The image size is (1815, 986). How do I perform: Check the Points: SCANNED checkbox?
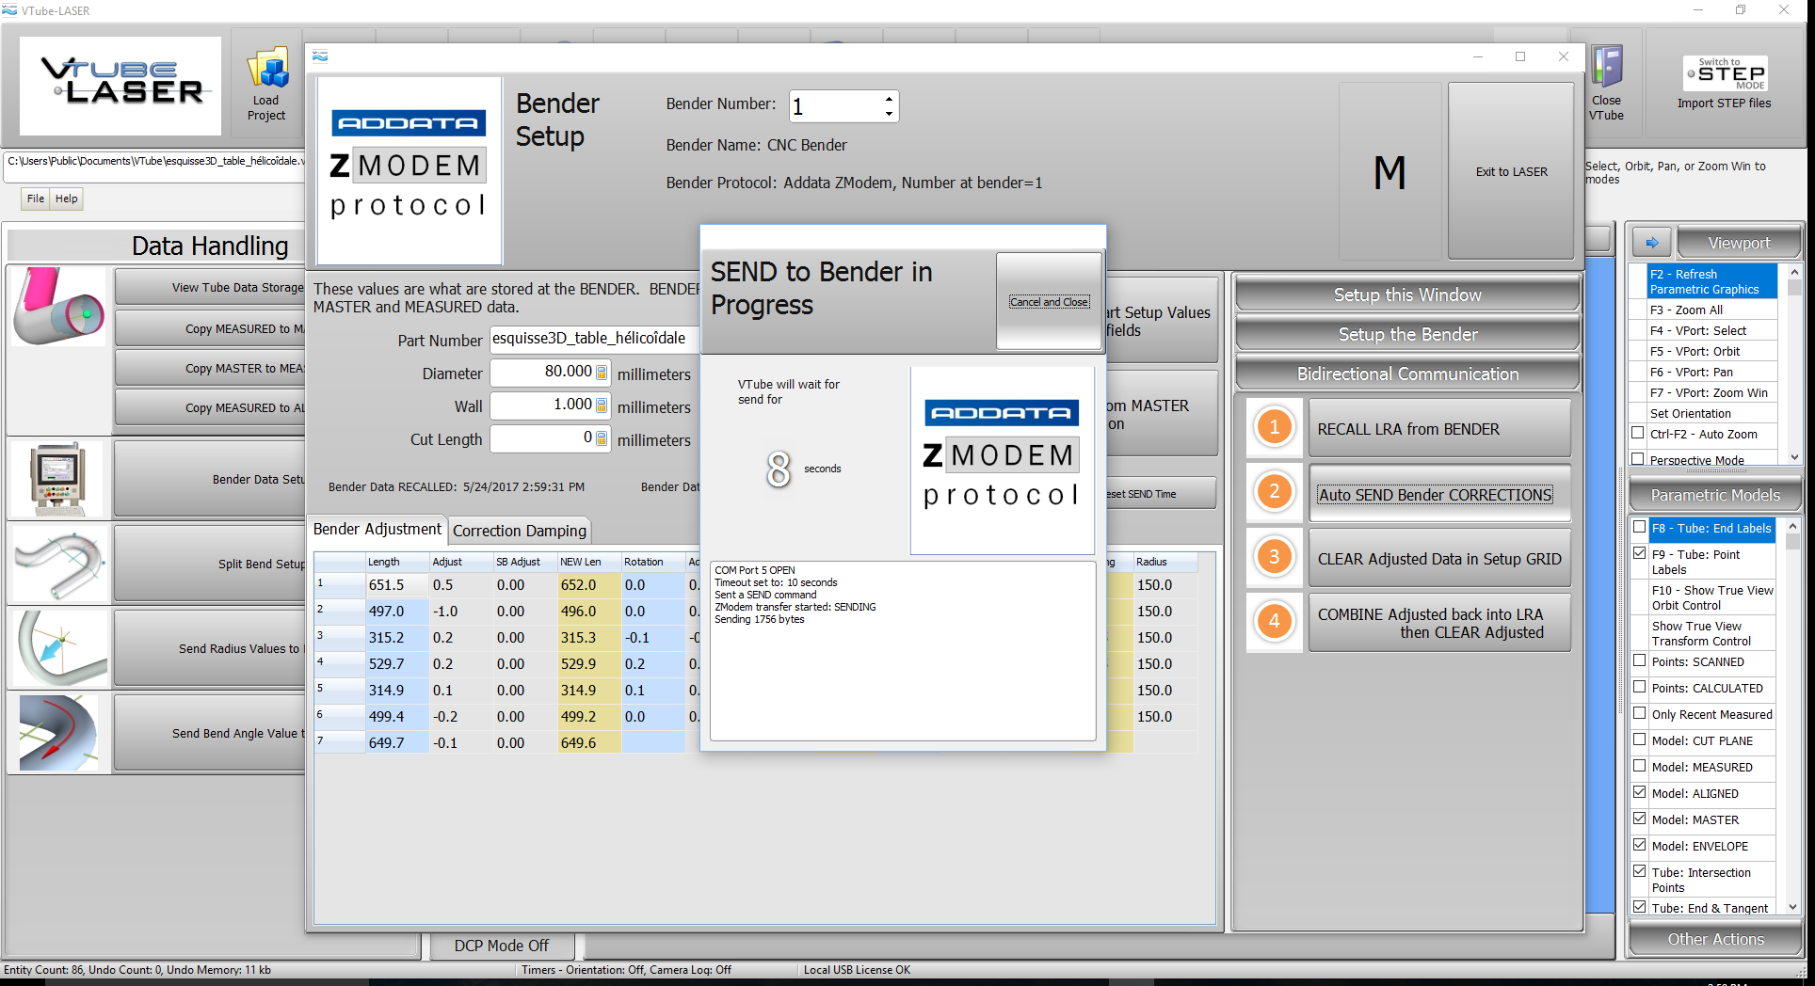click(x=1639, y=661)
